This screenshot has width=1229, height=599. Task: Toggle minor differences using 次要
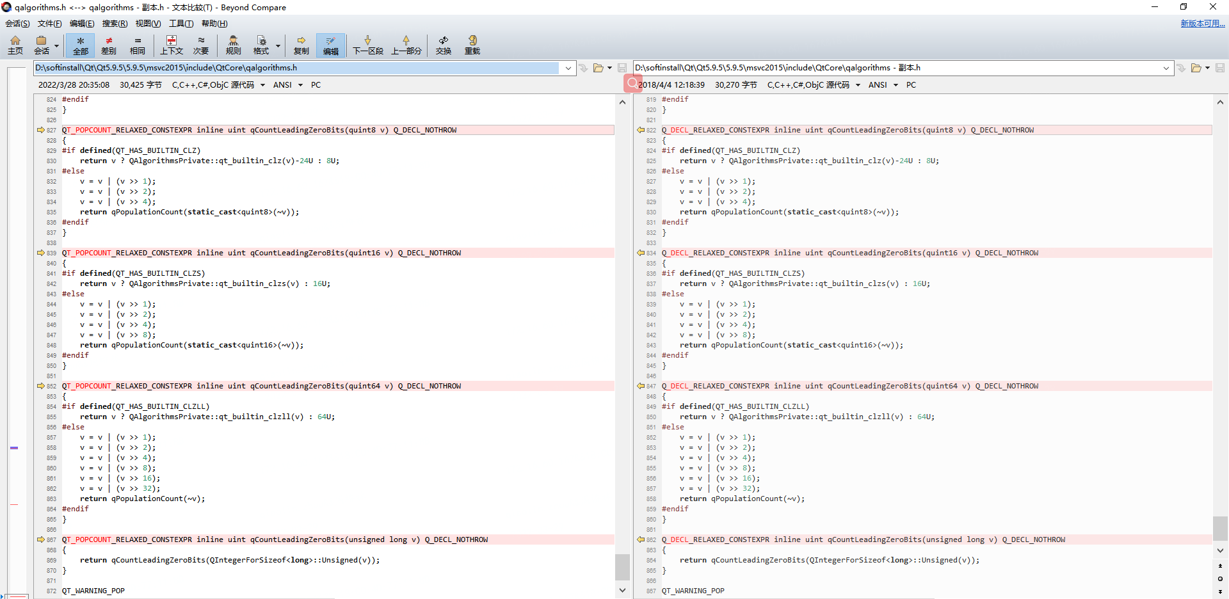tap(201, 45)
